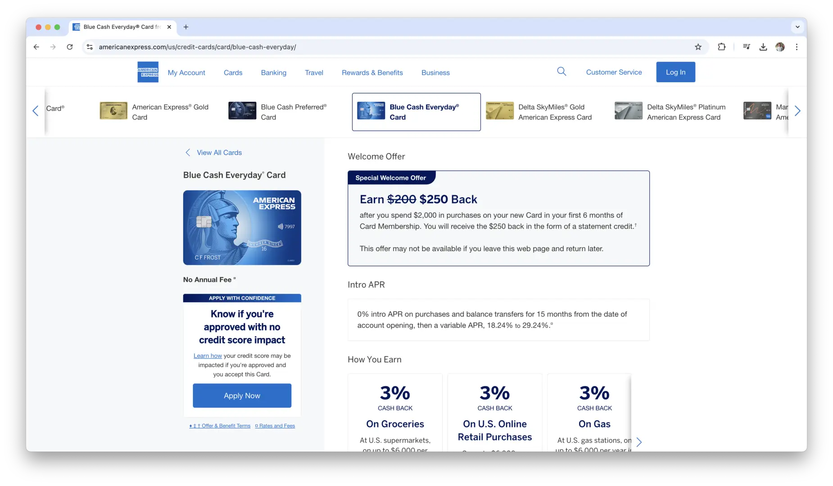Image resolution: width=833 pixels, height=486 pixels.
Task: Click the 'Welcome Offer' heading
Action: [376, 157]
